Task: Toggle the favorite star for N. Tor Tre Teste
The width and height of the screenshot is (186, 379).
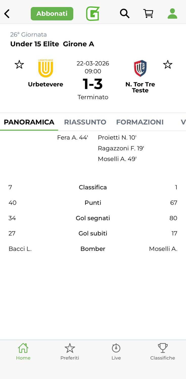Action: (168, 65)
